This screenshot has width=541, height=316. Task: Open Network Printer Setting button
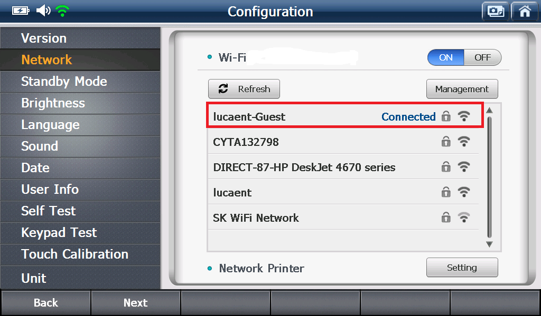[462, 268]
